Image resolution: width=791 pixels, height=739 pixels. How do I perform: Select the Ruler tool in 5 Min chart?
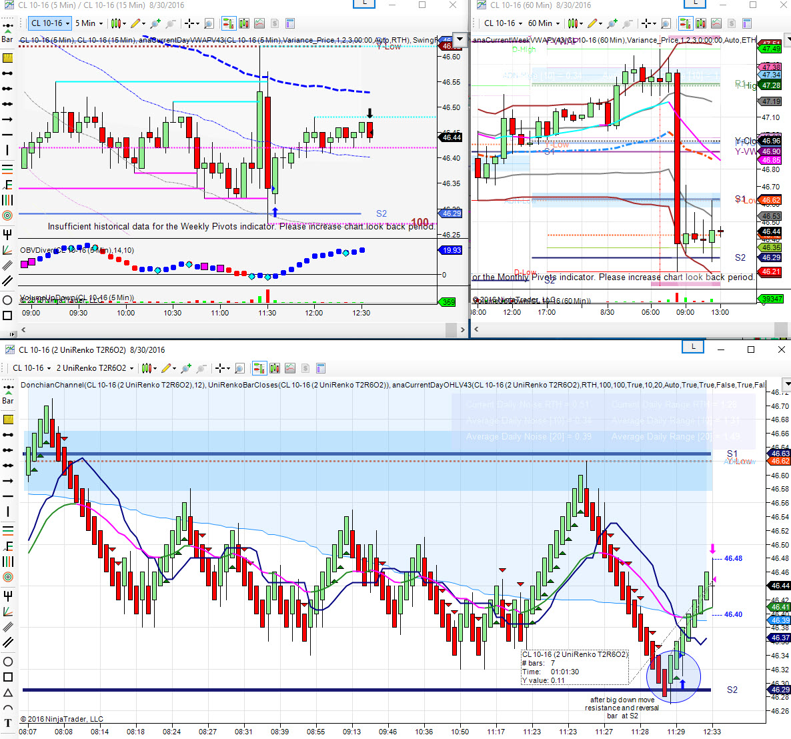[7, 58]
